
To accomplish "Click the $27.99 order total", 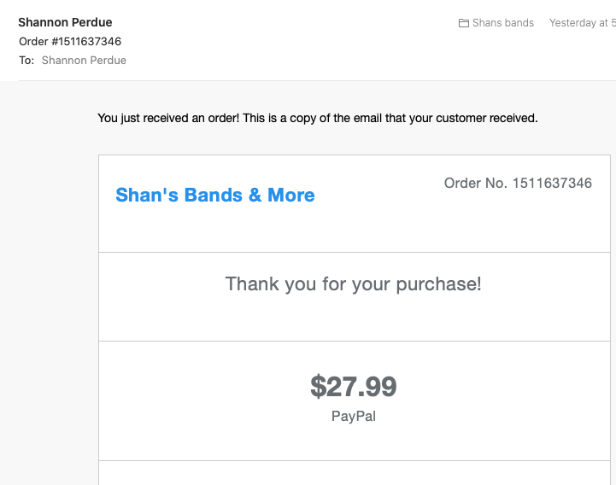I will [353, 387].
